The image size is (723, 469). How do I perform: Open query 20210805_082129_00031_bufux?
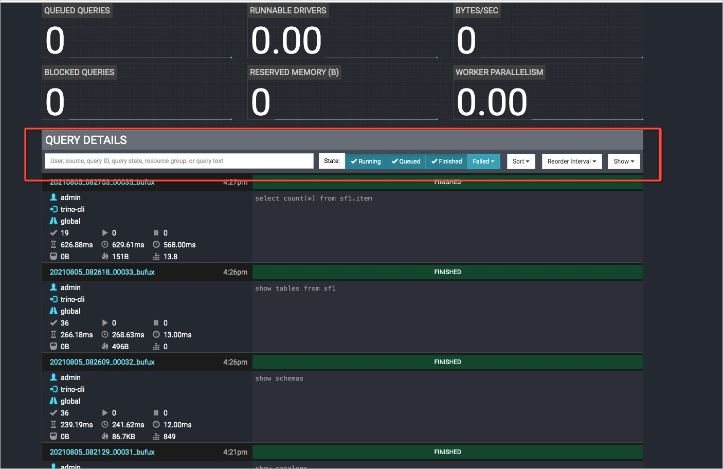pos(102,452)
